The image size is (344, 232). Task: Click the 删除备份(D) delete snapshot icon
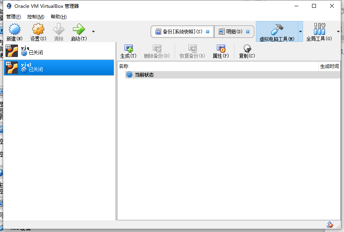[x=157, y=48]
